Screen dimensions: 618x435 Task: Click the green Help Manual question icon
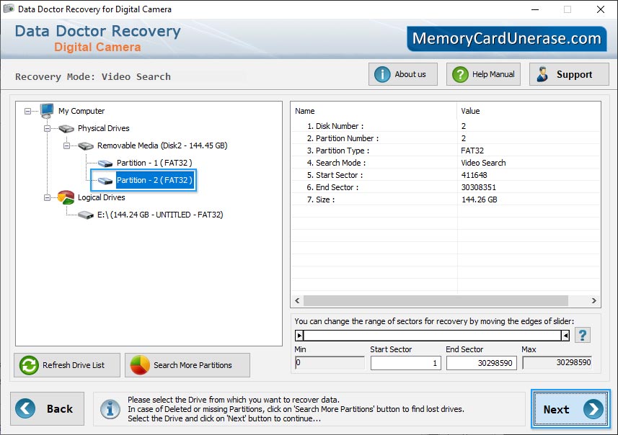(x=460, y=74)
